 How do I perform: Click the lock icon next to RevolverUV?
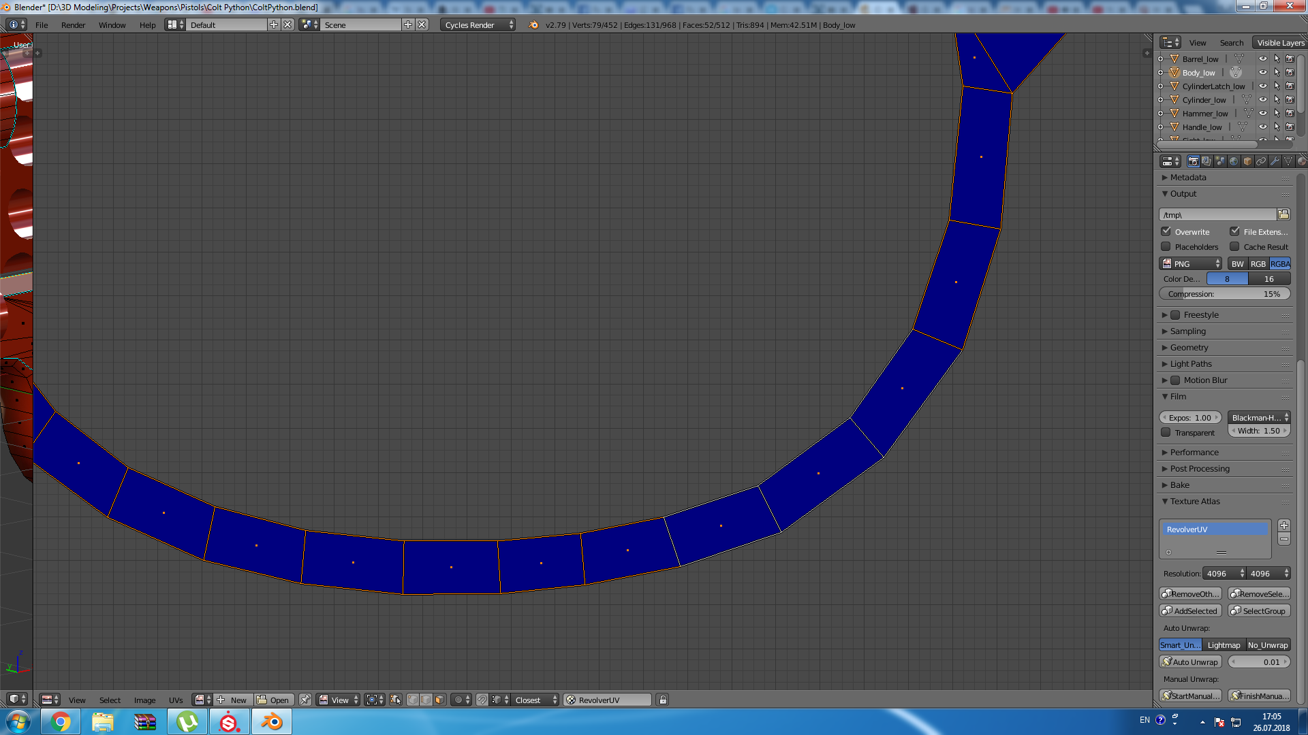(x=663, y=700)
